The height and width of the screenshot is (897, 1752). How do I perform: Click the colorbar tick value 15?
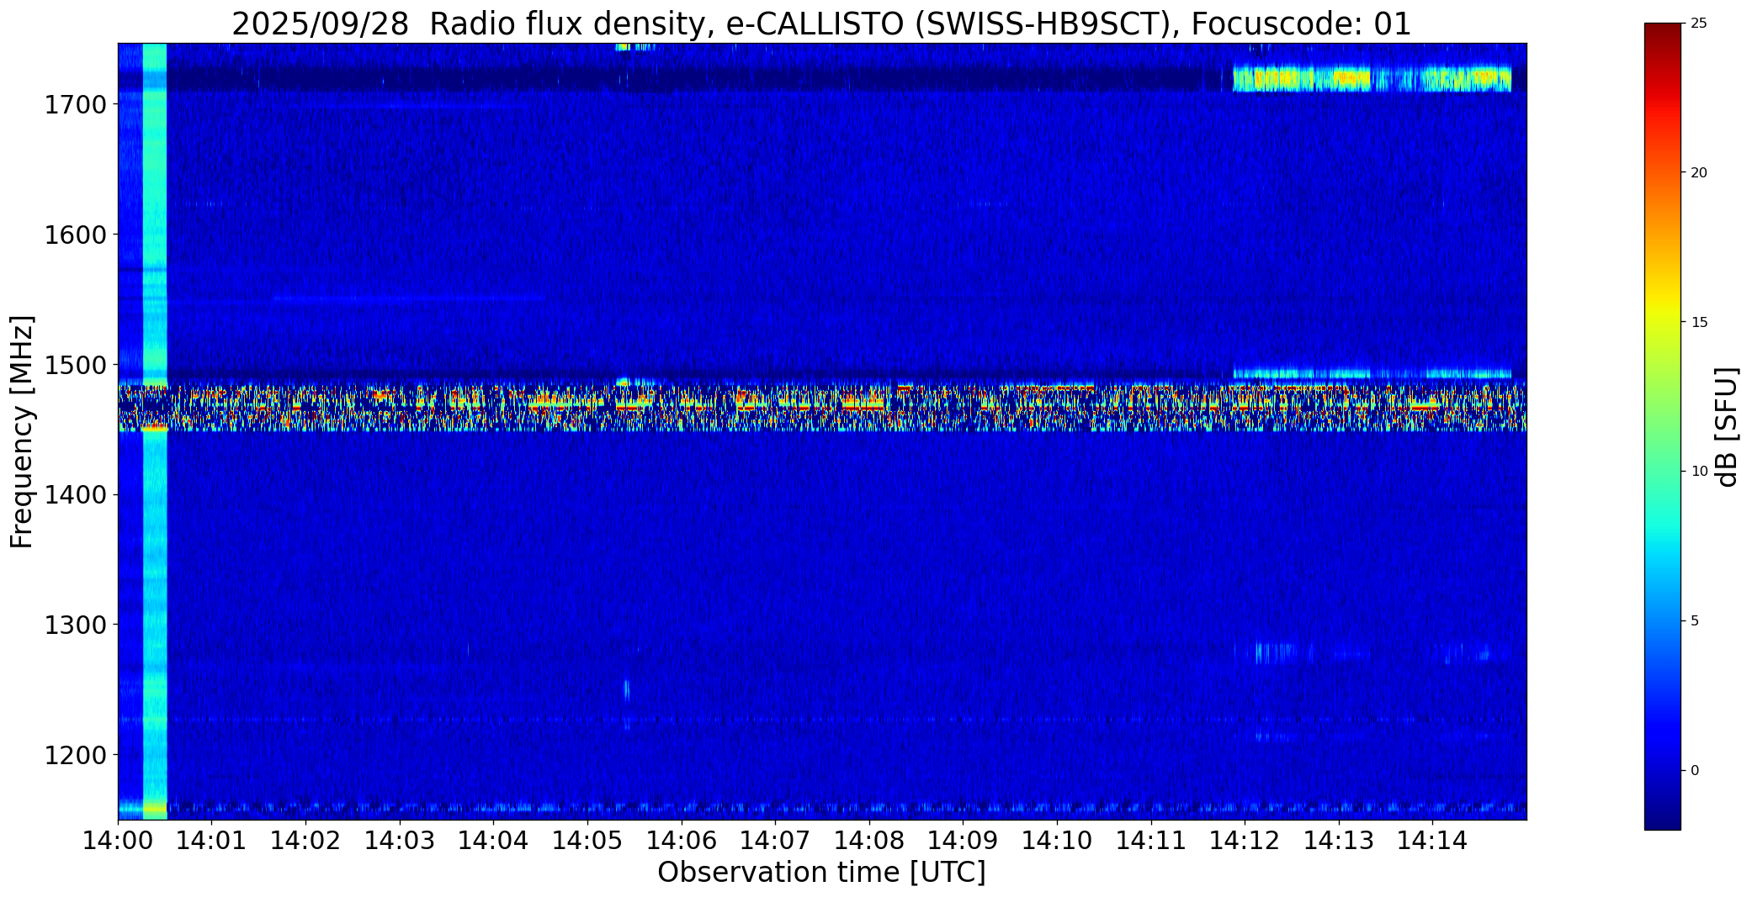coord(1698,323)
